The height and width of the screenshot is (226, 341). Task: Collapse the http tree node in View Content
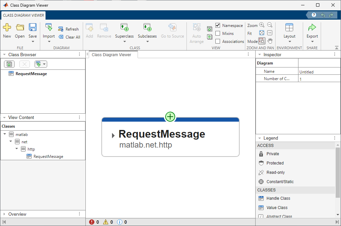coord(16,149)
